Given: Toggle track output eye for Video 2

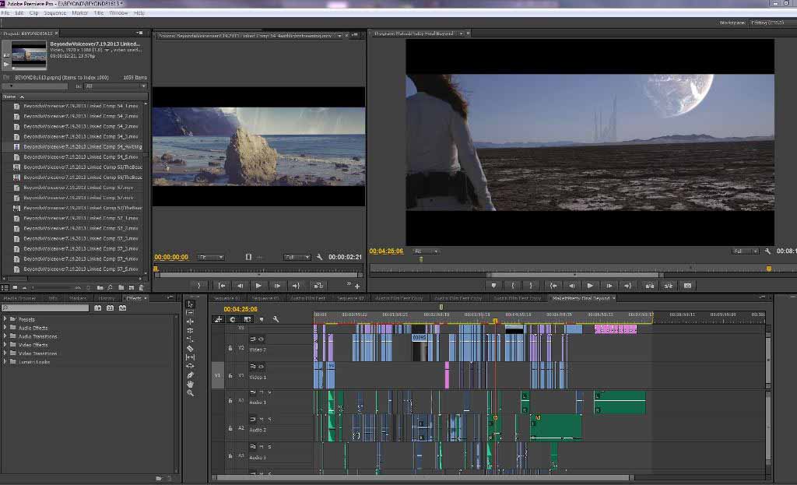Looking at the screenshot, I should [x=261, y=339].
